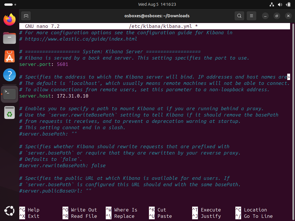Click the IP address 172.31.0.10
Image resolution: width=295 pixels, height=221 pixels.
73,96
